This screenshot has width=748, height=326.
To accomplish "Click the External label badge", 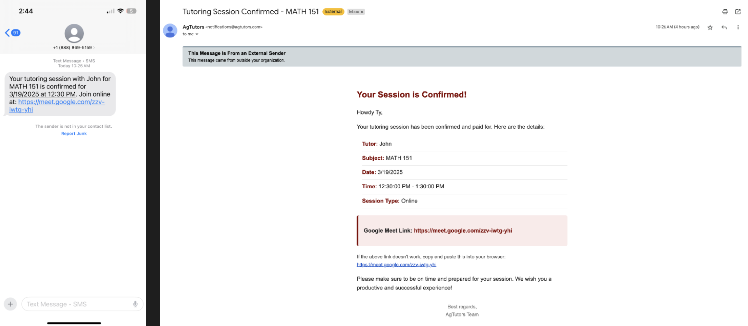I will coord(333,12).
